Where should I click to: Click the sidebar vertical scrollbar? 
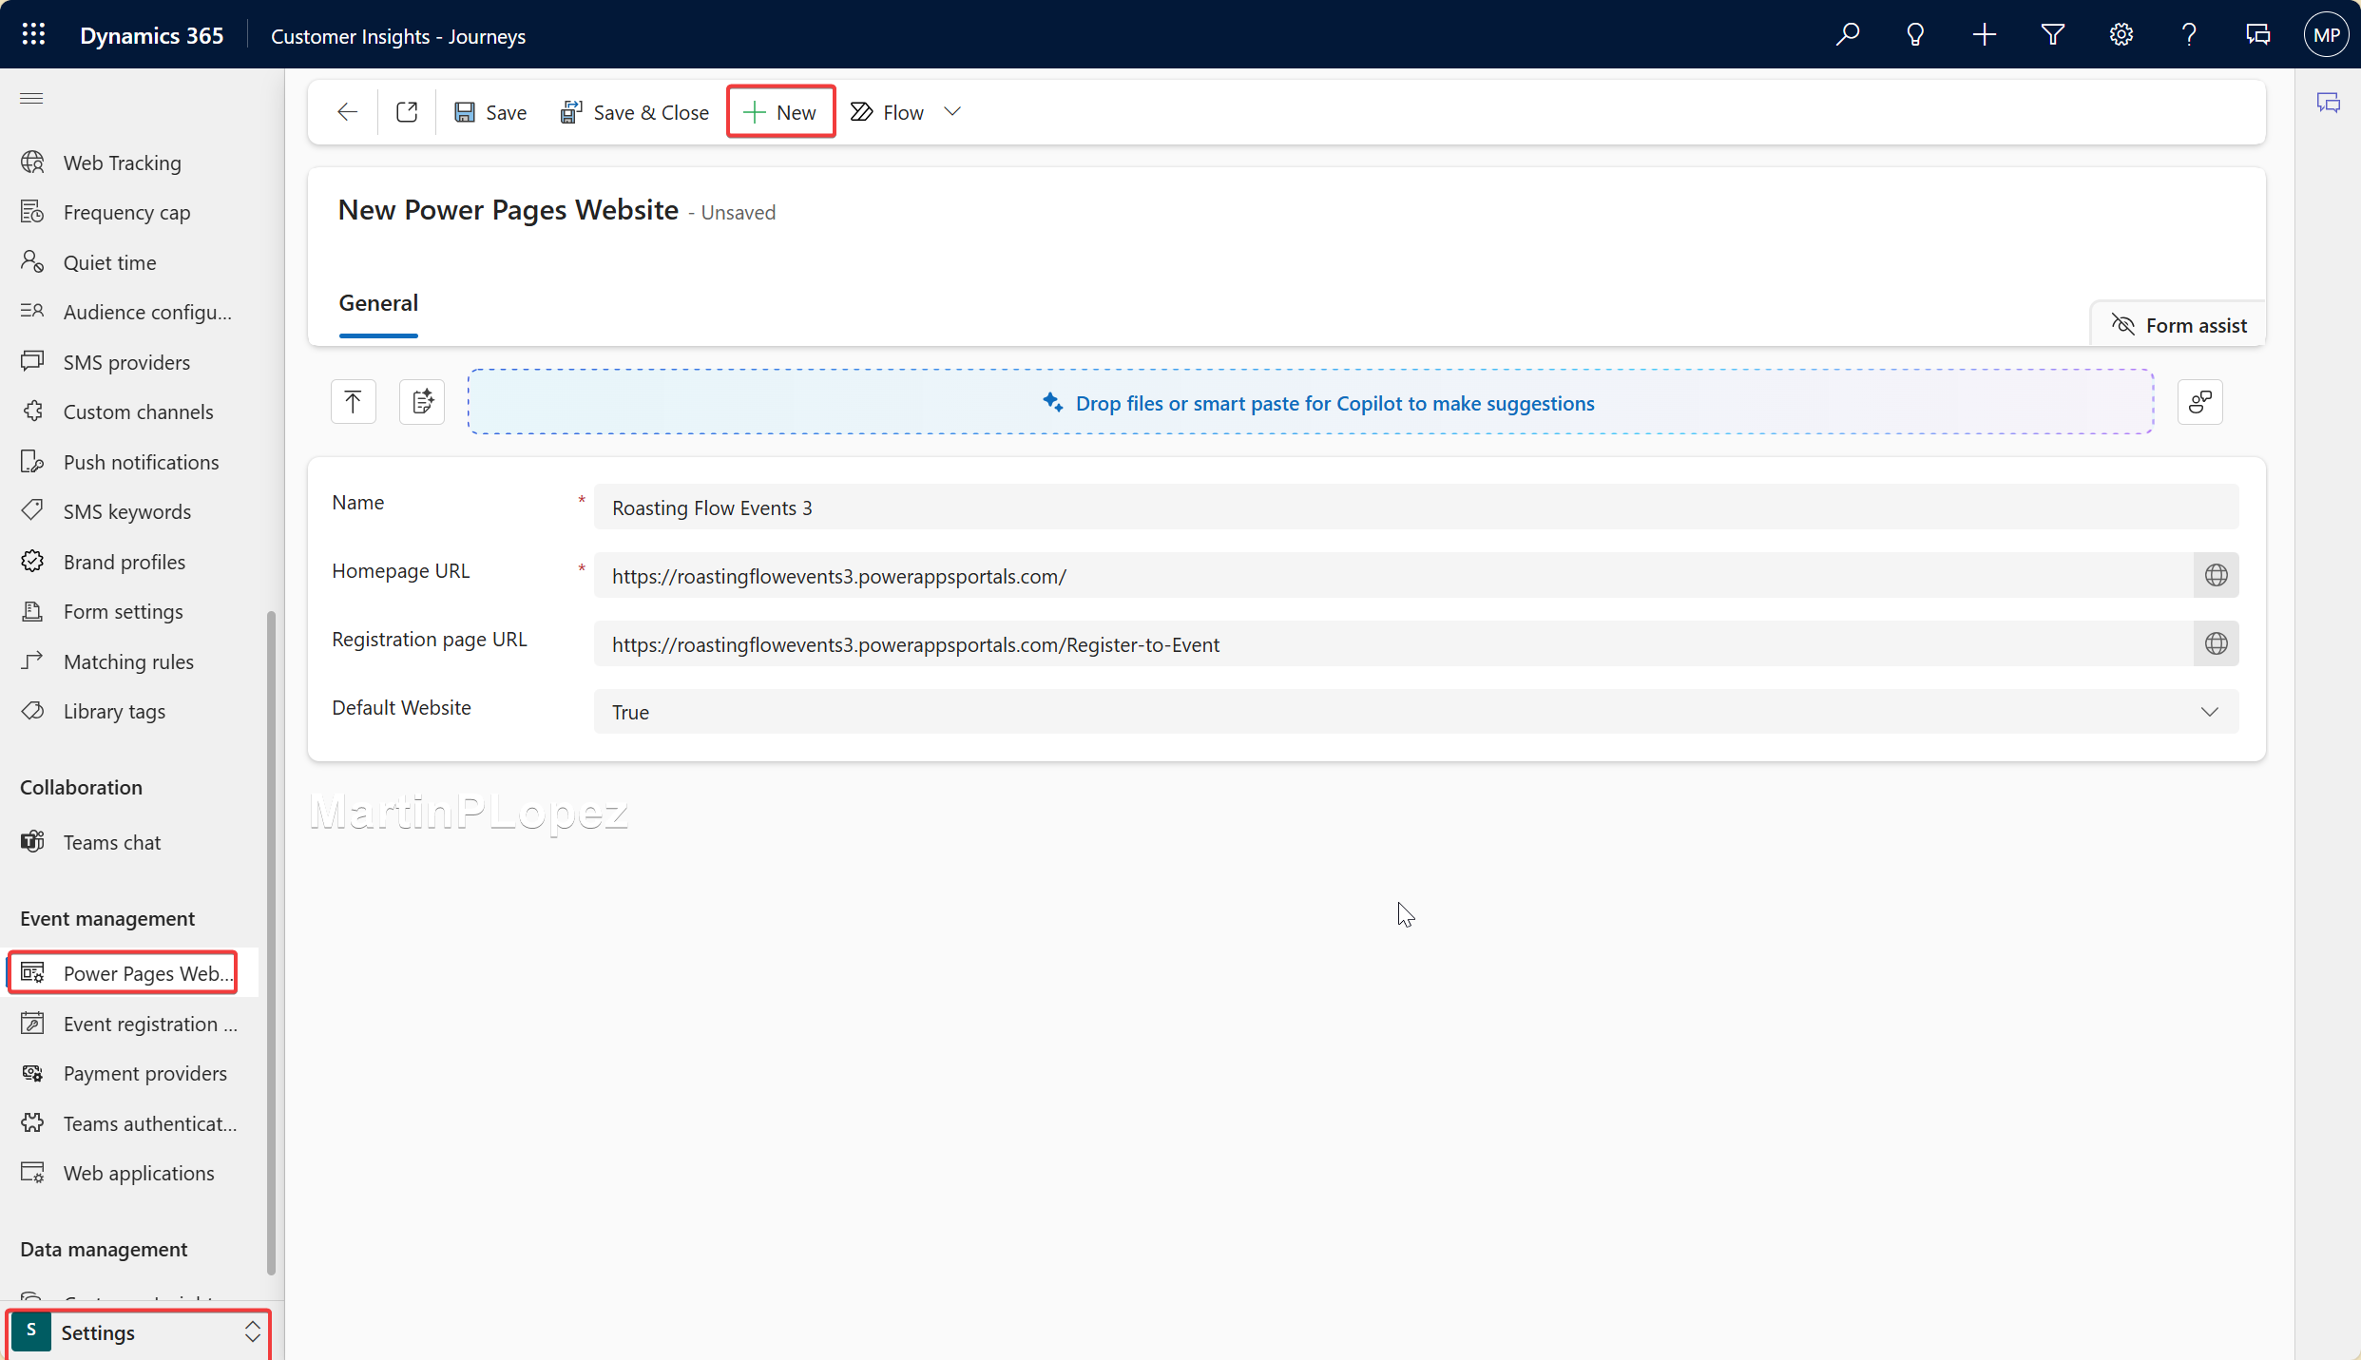pos(271,941)
